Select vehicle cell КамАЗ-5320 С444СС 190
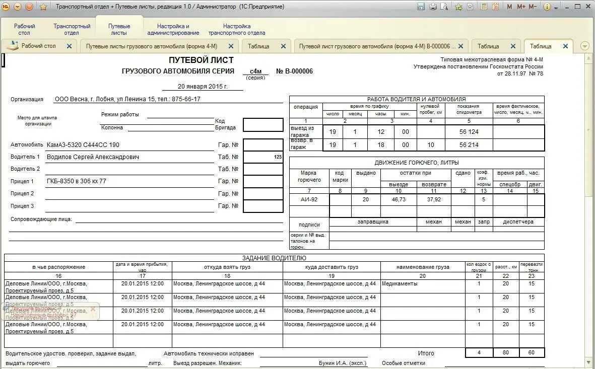Viewport: 595px width, 369px height. click(83, 145)
